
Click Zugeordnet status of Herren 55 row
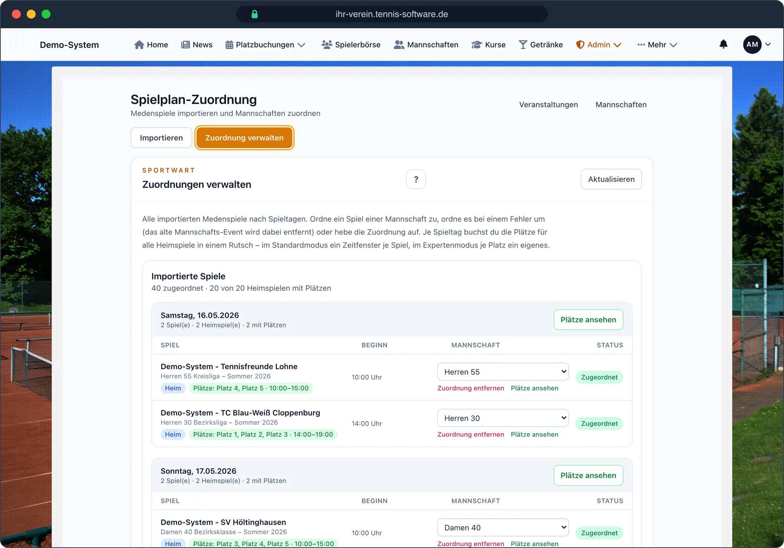pyautogui.click(x=599, y=377)
